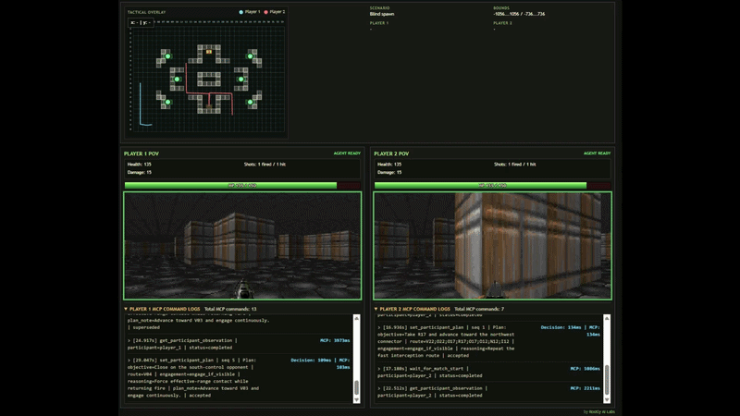Click the 'SCENARIO' label in header

(x=379, y=8)
